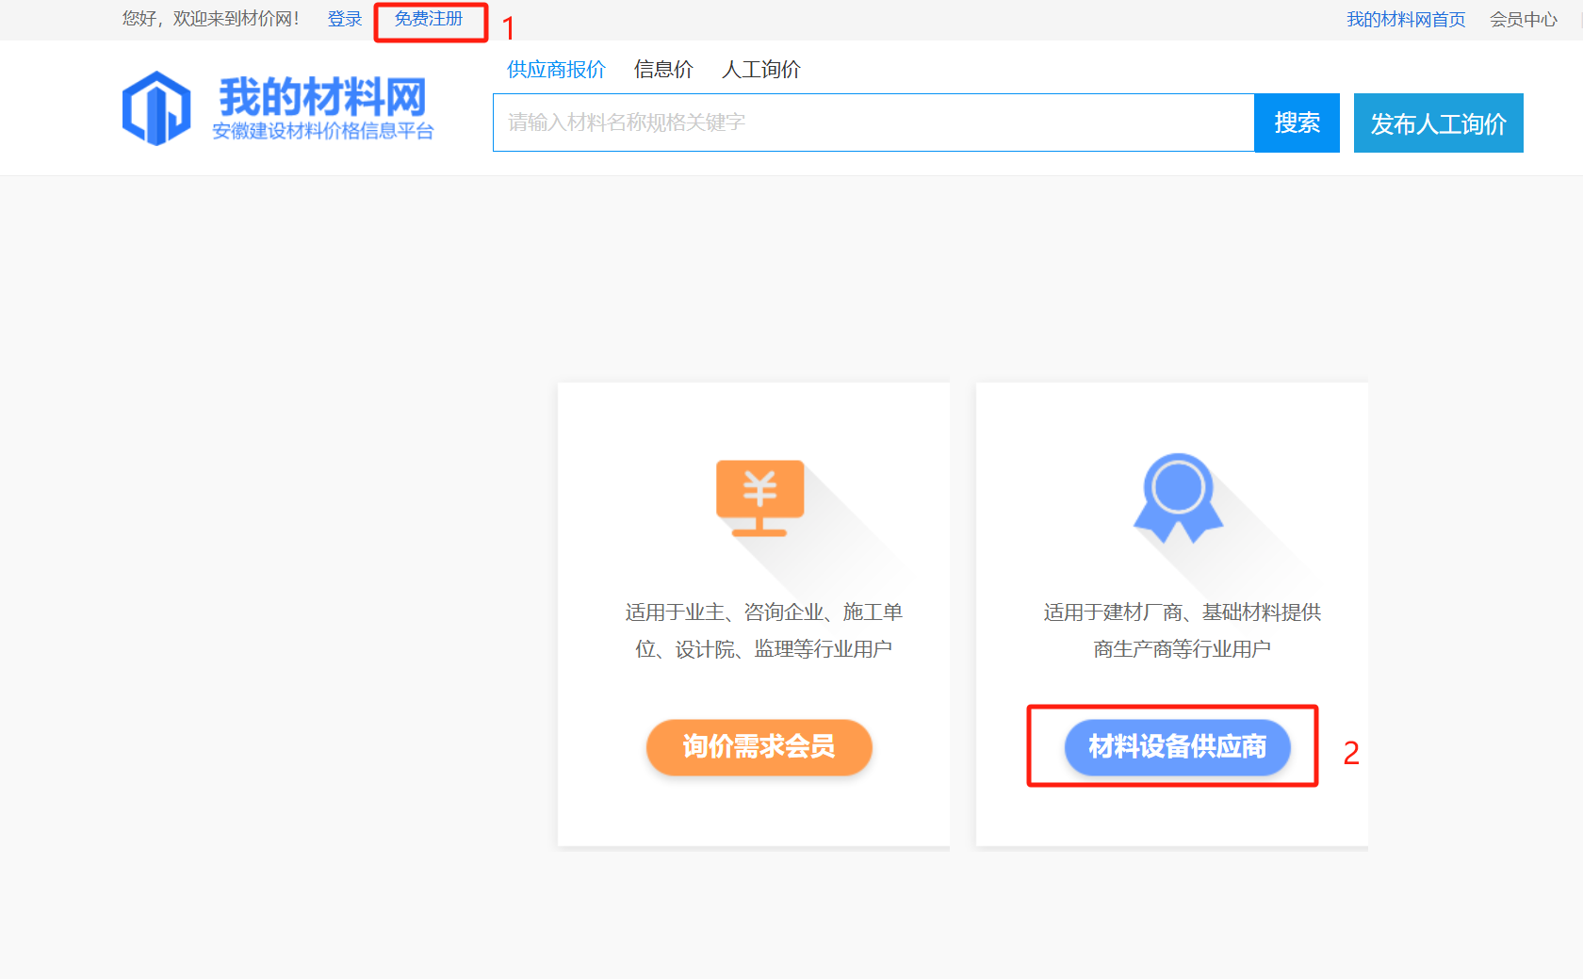Viewport: 1583px width, 979px height.
Task: Click the blue ribbon badge icon
Action: [x=1178, y=498]
